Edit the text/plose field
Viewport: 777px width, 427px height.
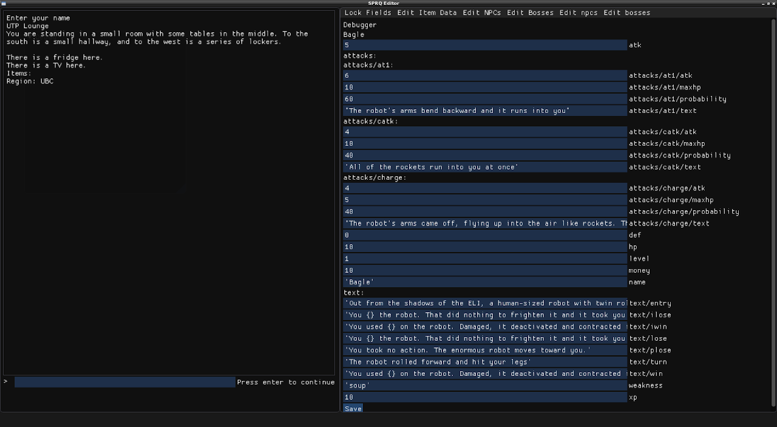pos(484,350)
